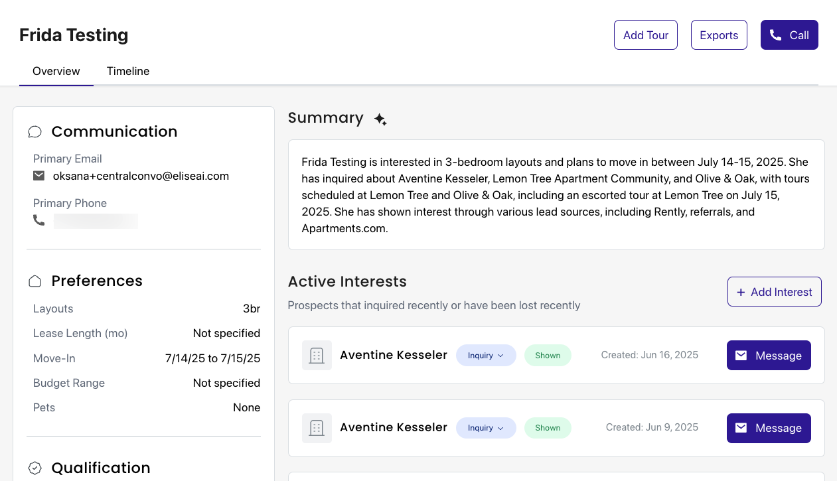This screenshot has width=837, height=481.
Task: Click the Created: Jun 16, 2025 date
Action: pyautogui.click(x=650, y=355)
